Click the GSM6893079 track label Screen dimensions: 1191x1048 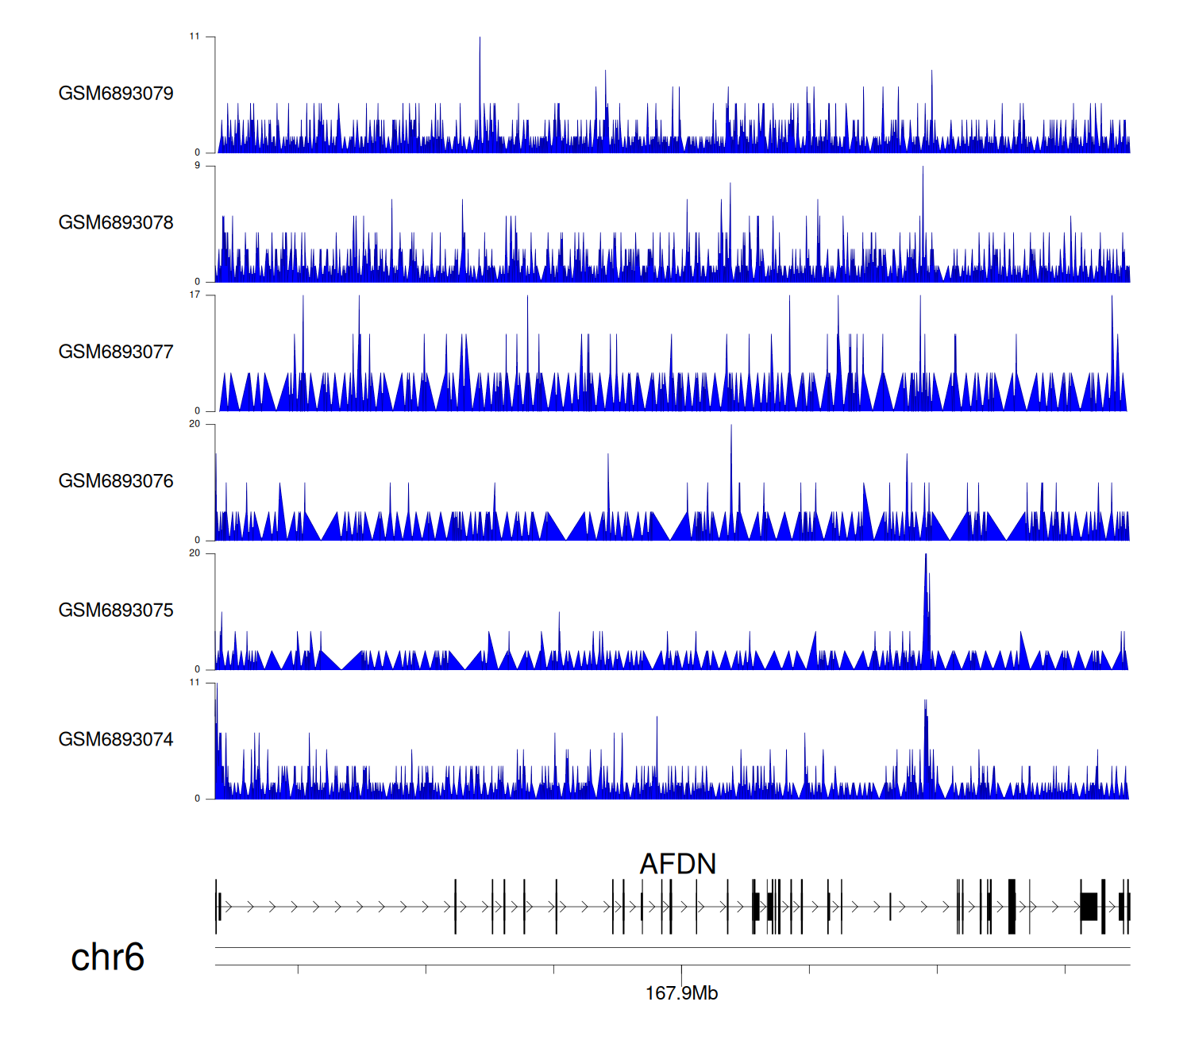[116, 94]
